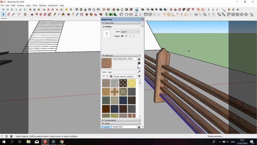Image resolution: width=257 pixels, height=145 pixels.
Task: Pick the Sample Paint eyedropper
Action: pyautogui.click(x=139, y=72)
